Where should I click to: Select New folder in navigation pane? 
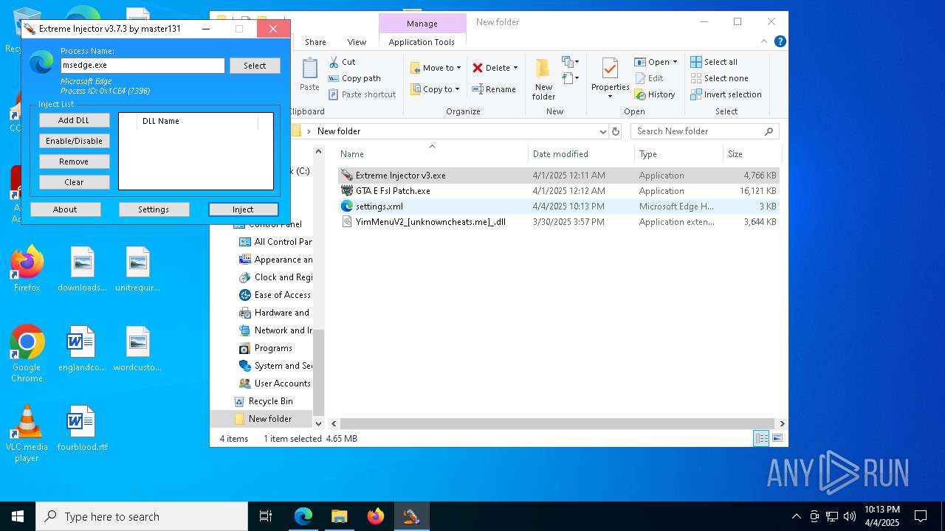[x=263, y=419]
